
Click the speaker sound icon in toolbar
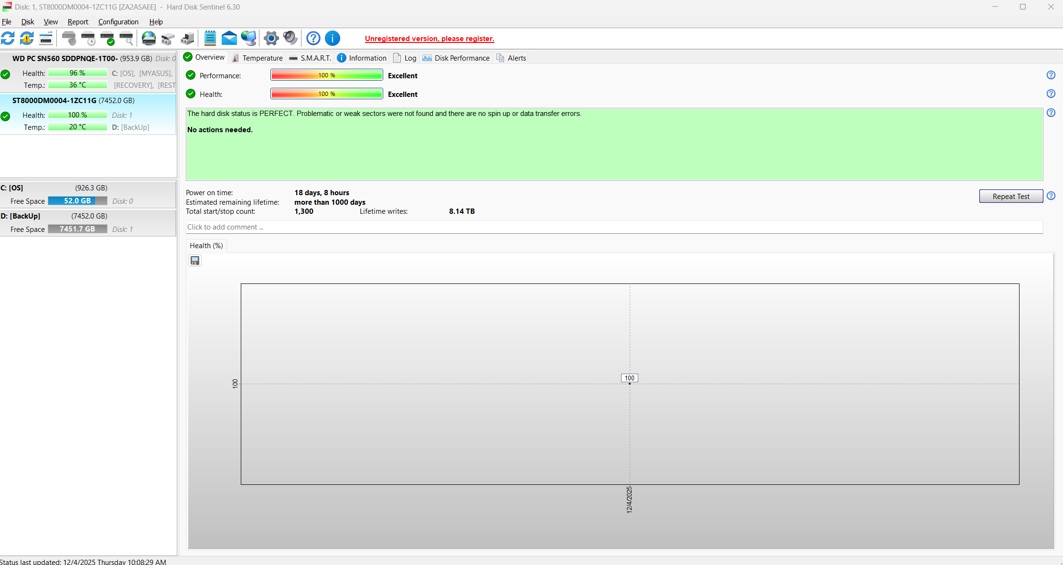click(x=290, y=38)
